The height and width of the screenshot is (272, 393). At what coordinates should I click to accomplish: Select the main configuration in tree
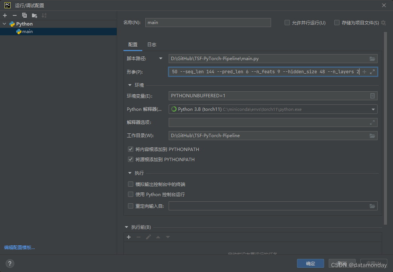pyautogui.click(x=58, y=32)
